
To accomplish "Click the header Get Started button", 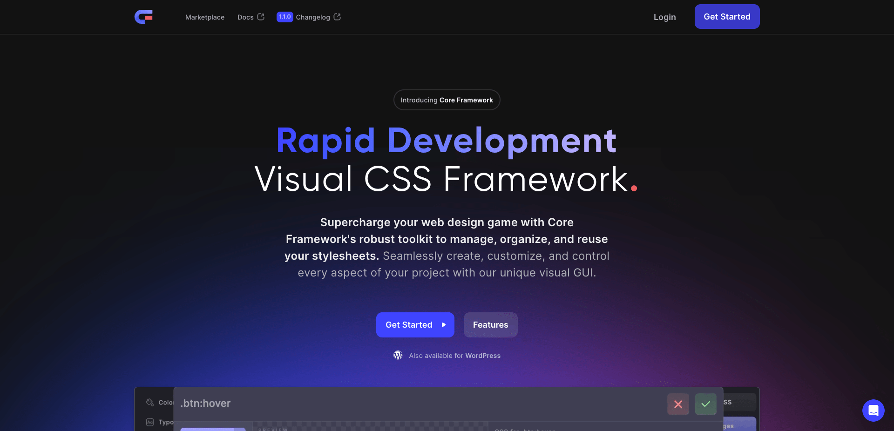I will point(727,17).
